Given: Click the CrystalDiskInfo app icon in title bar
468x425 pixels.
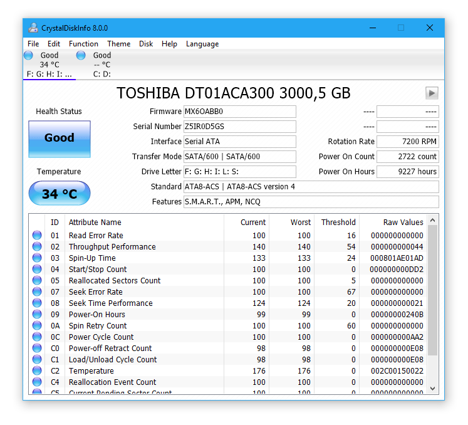Looking at the screenshot, I should pos(33,28).
